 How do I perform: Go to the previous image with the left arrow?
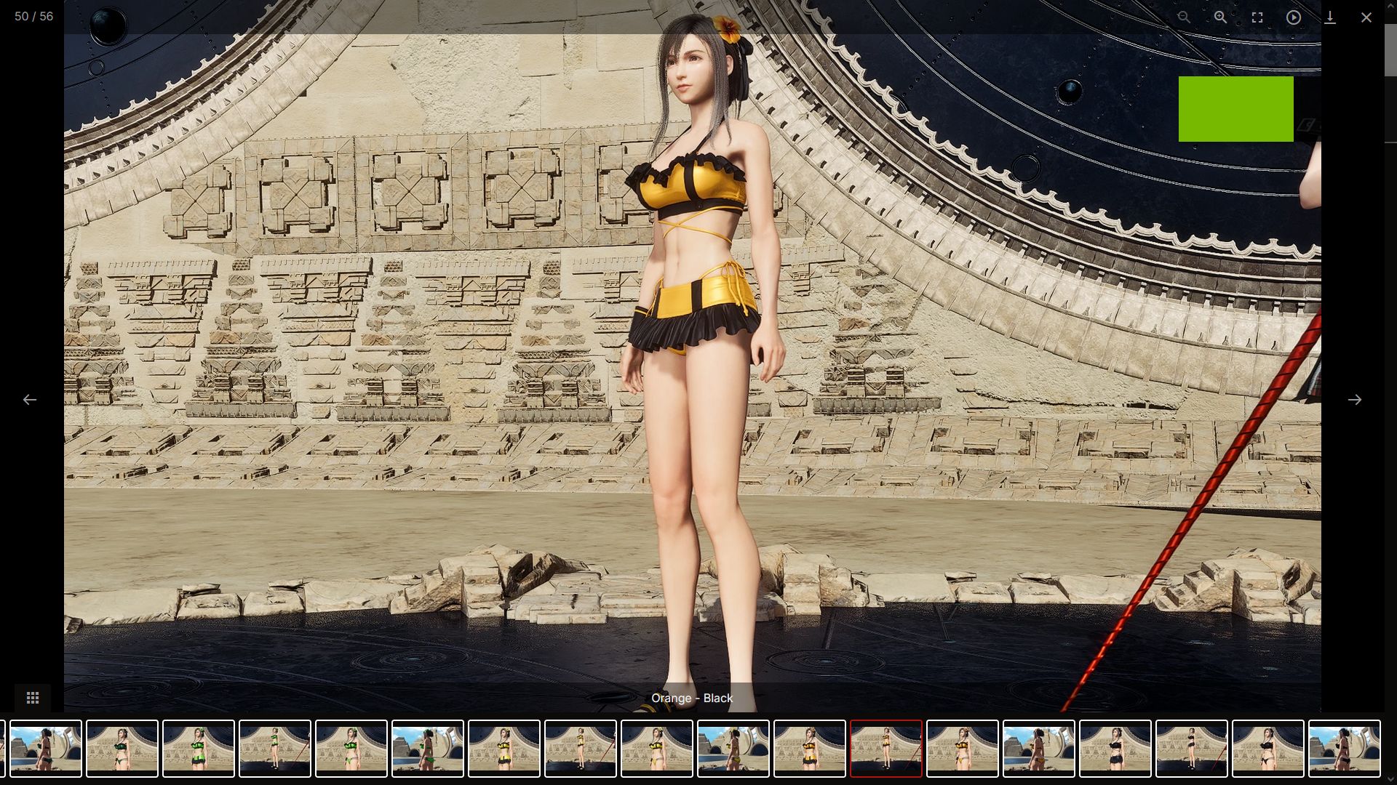(x=29, y=399)
